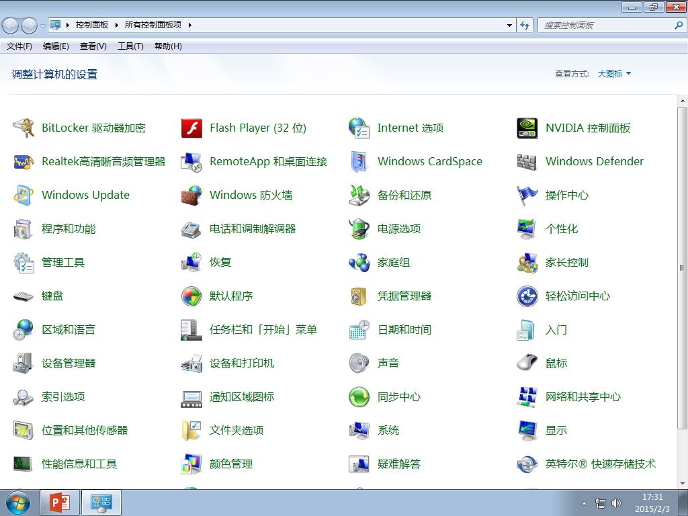Open the Flash Player (32 位) icon

pos(191,128)
